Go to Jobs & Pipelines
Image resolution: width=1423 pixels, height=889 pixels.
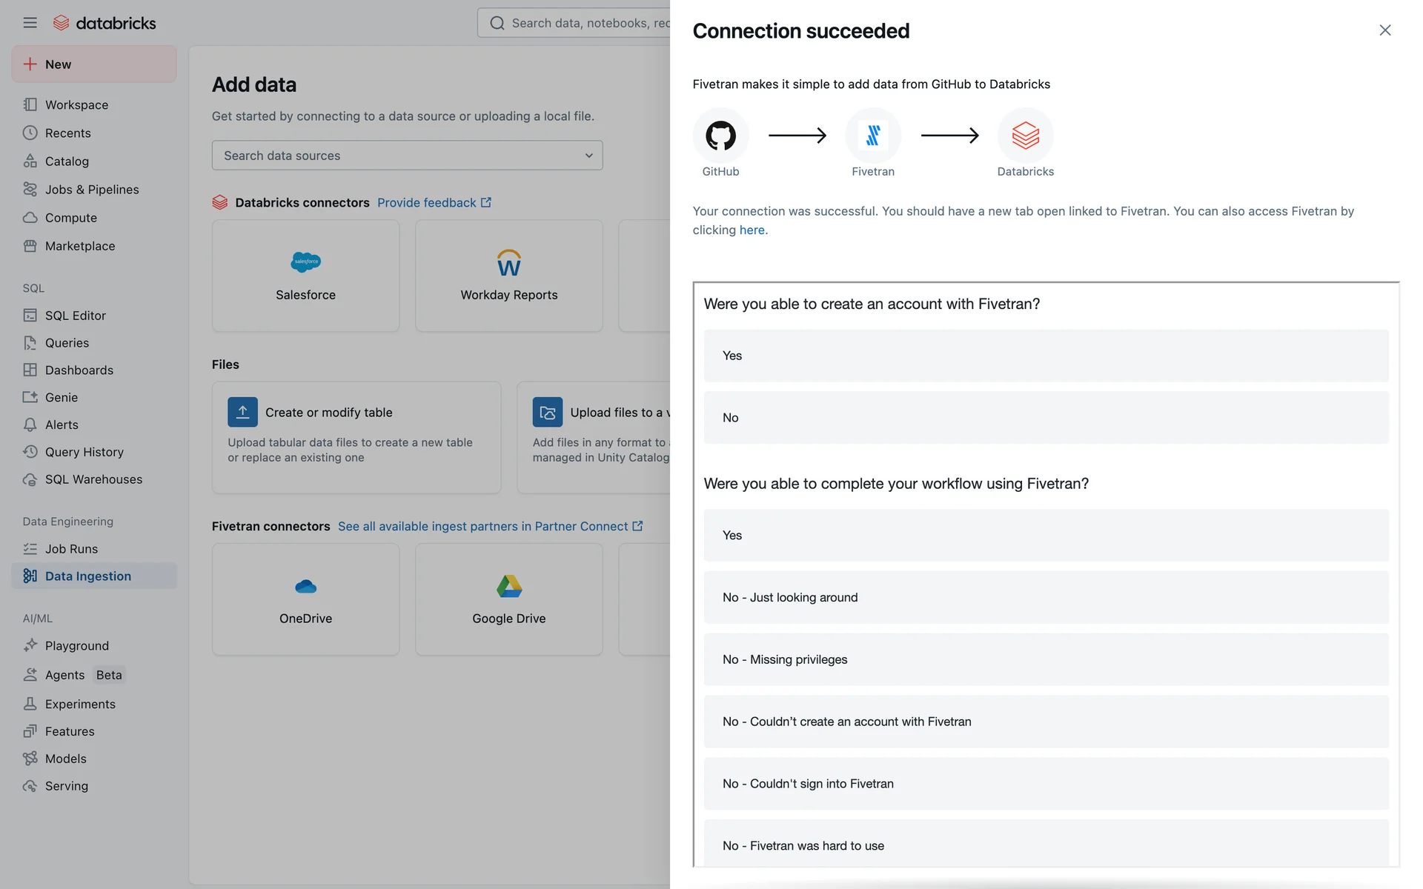tap(92, 189)
